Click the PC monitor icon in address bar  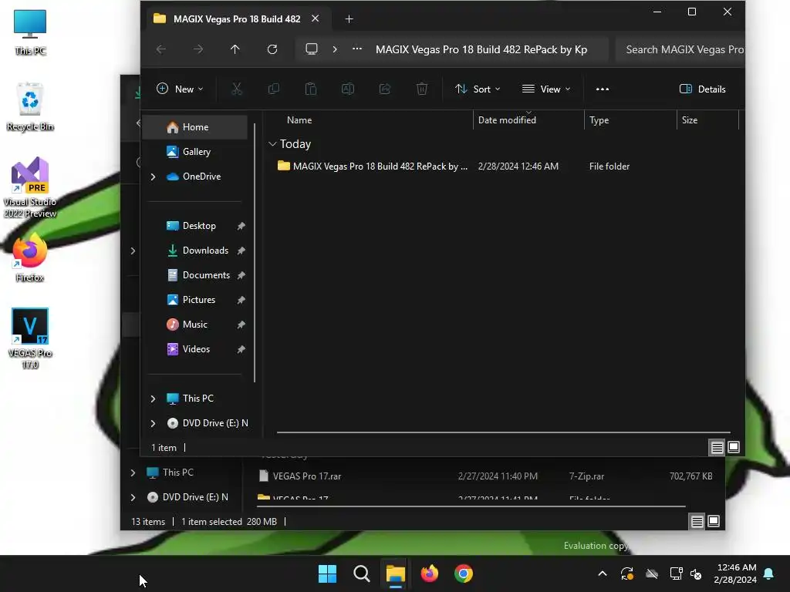312,49
